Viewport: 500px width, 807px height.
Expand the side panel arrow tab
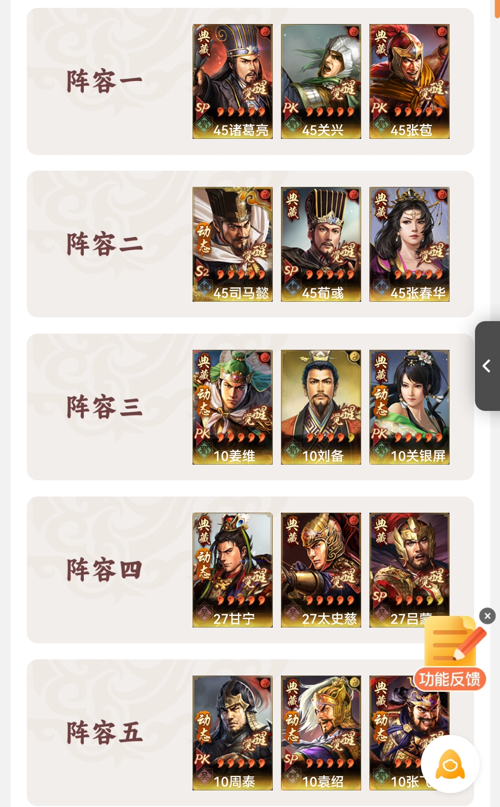click(487, 366)
